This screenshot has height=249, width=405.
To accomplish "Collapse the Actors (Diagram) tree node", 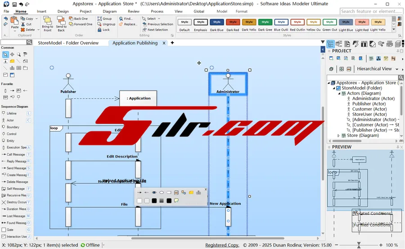I will [x=339, y=93].
